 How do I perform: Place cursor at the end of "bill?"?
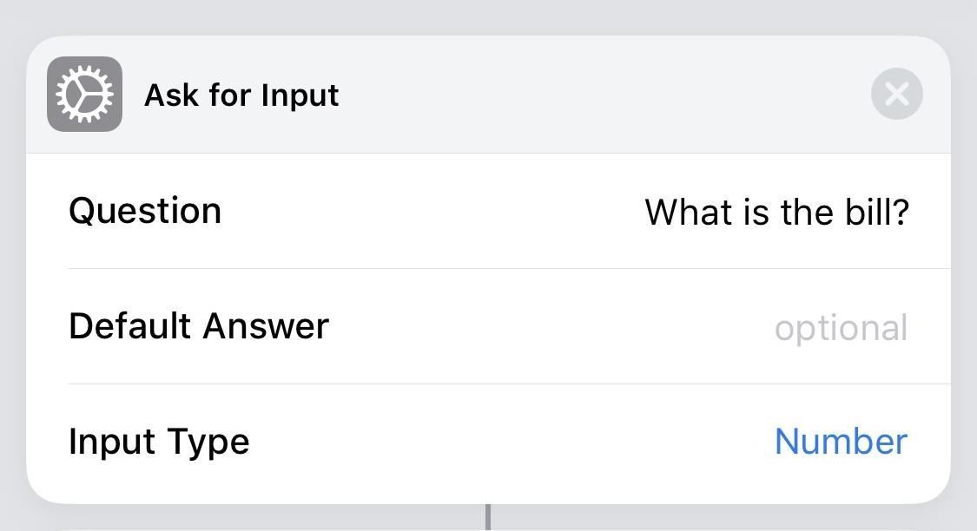pos(909,212)
